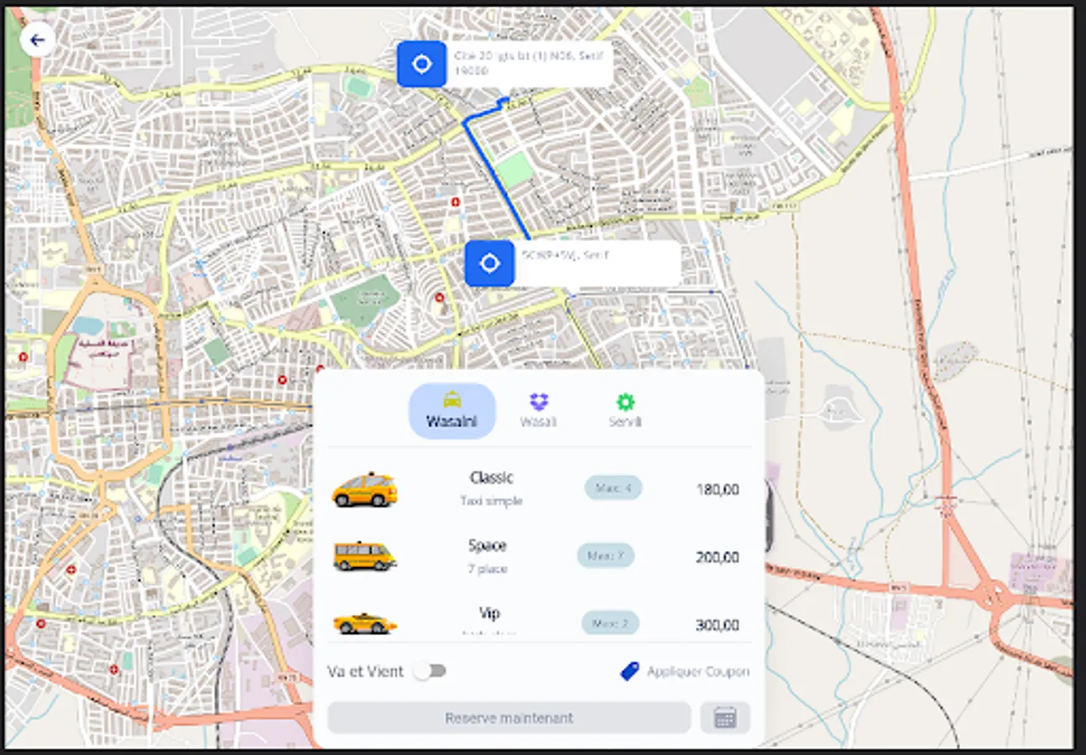
Task: Click the Max: 2 capacity badge
Action: [610, 622]
